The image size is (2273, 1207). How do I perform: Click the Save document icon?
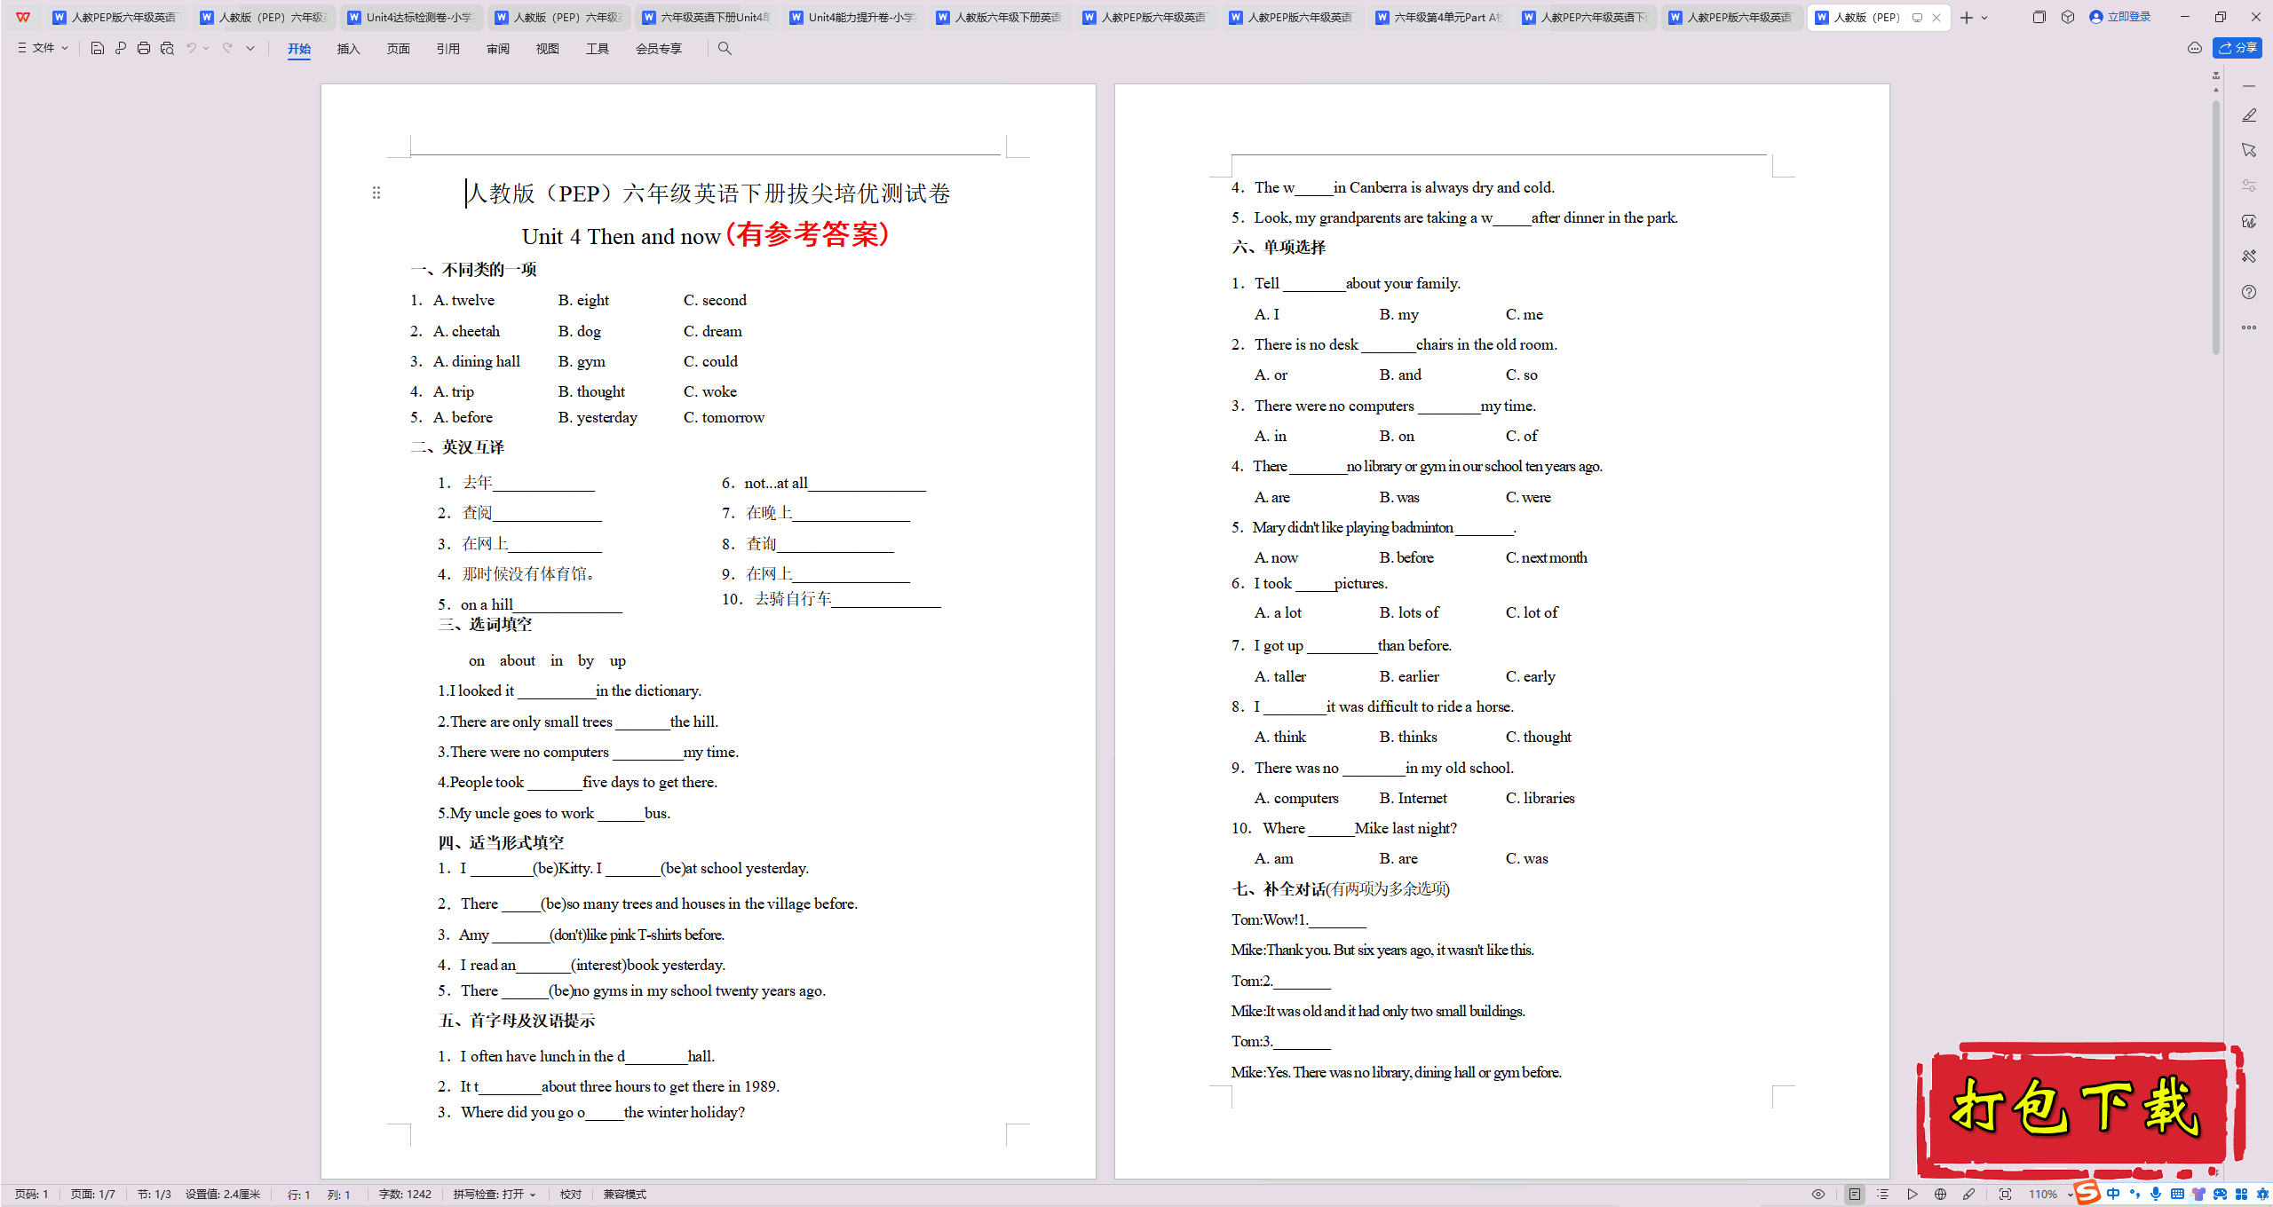pos(98,48)
